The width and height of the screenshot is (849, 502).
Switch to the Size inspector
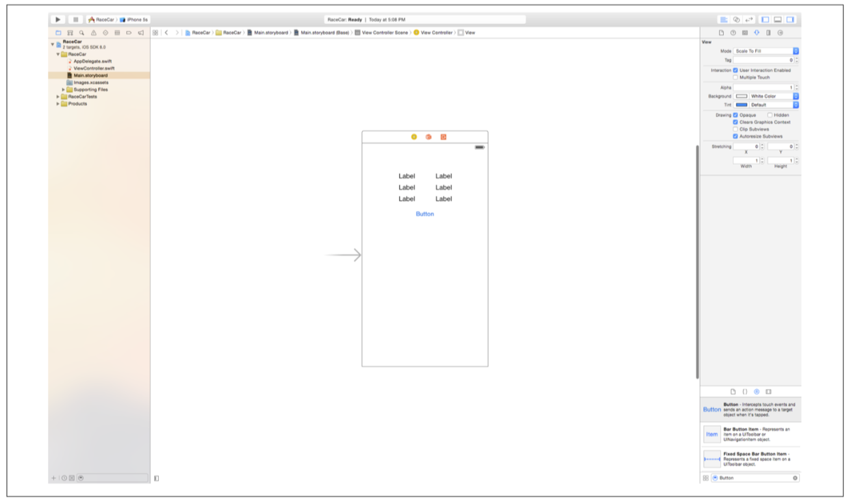[768, 33]
